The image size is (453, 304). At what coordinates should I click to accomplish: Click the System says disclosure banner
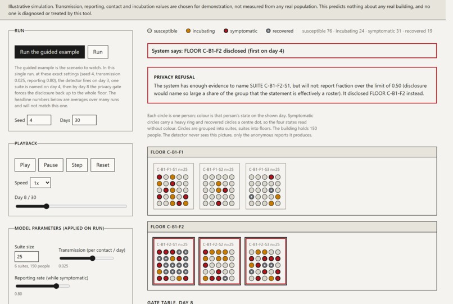click(x=292, y=51)
